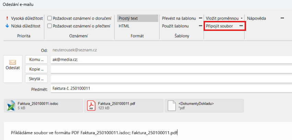Click the Kopie recipients input field

point(171,69)
